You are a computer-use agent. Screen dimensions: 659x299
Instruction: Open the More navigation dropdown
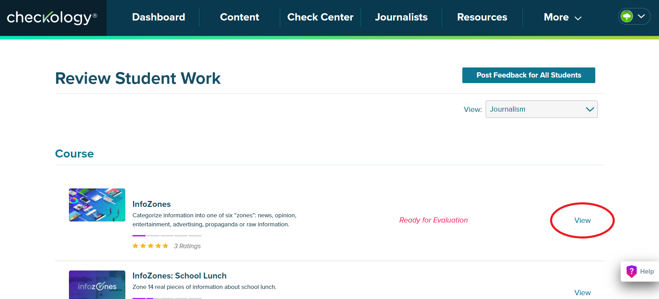click(562, 17)
